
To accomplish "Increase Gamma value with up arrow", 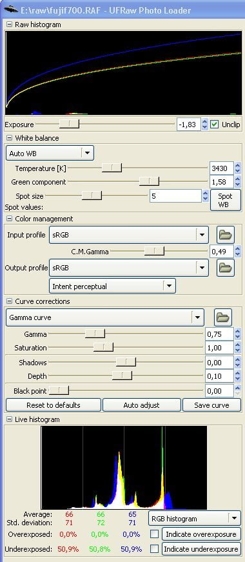I will (238, 332).
